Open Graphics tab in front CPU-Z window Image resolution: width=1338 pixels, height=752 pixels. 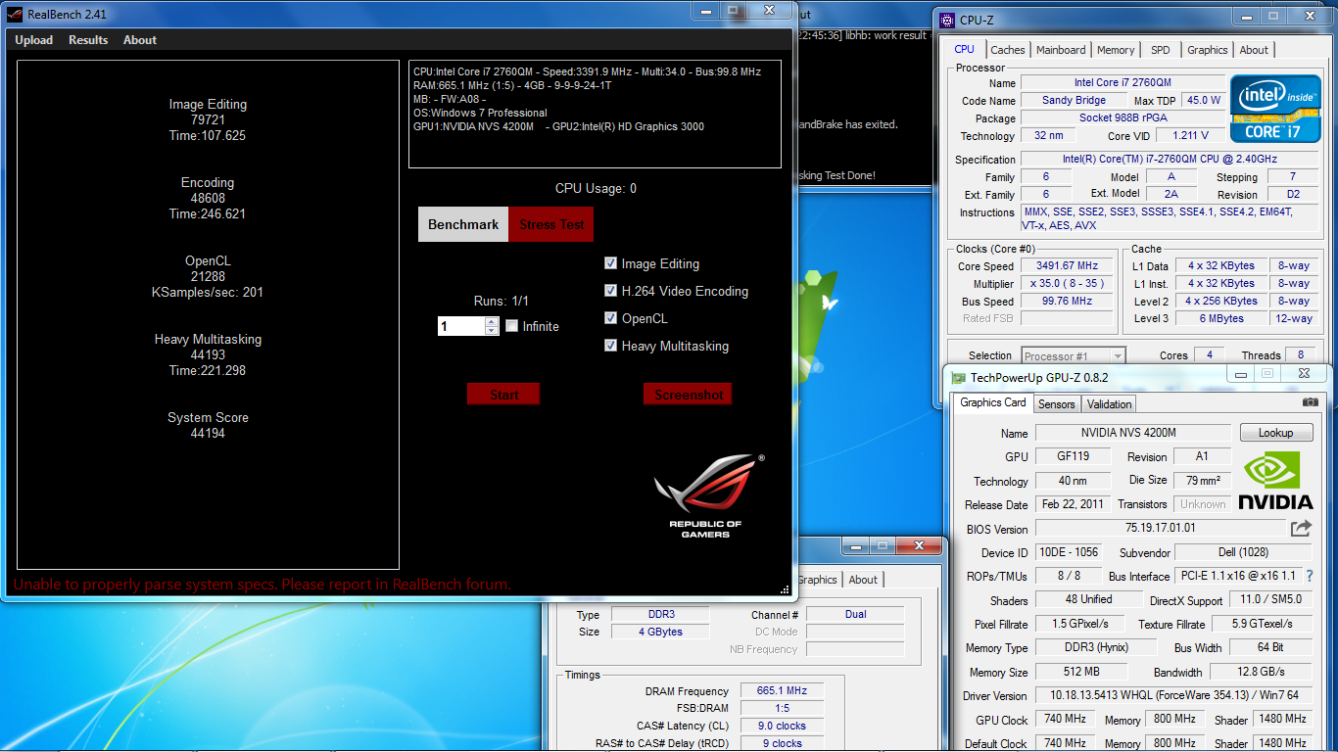(1208, 50)
